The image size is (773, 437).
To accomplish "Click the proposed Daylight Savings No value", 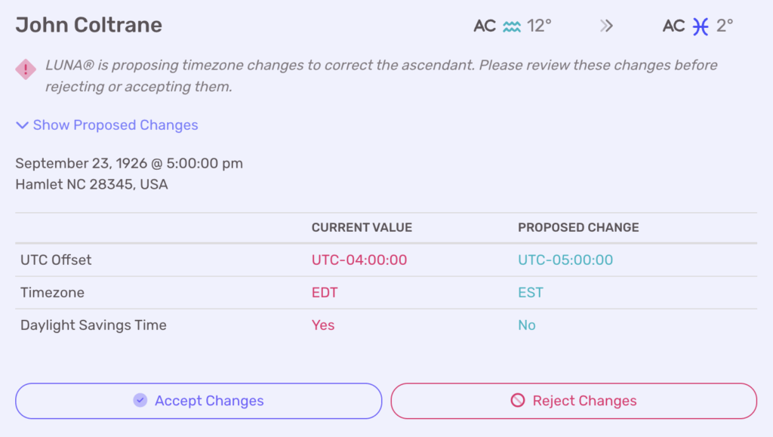I will click(x=527, y=325).
